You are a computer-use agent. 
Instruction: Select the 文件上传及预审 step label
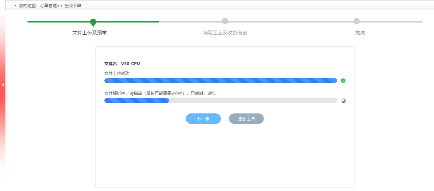90,33
